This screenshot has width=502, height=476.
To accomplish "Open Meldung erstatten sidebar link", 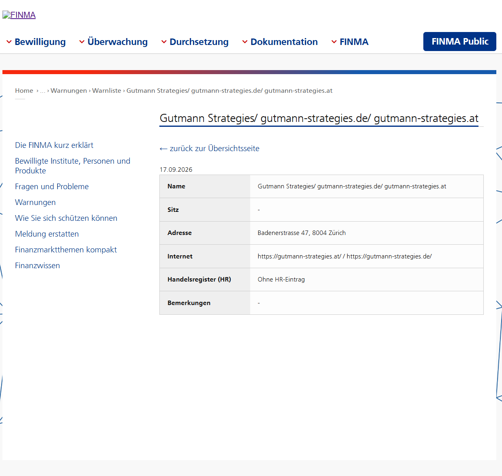I will [x=47, y=234].
